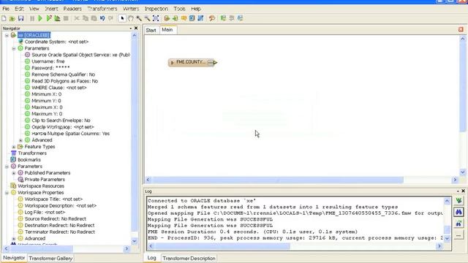Open the Log panel dropdown arrow
Viewport: 468px width, 263px height.
click(458, 191)
